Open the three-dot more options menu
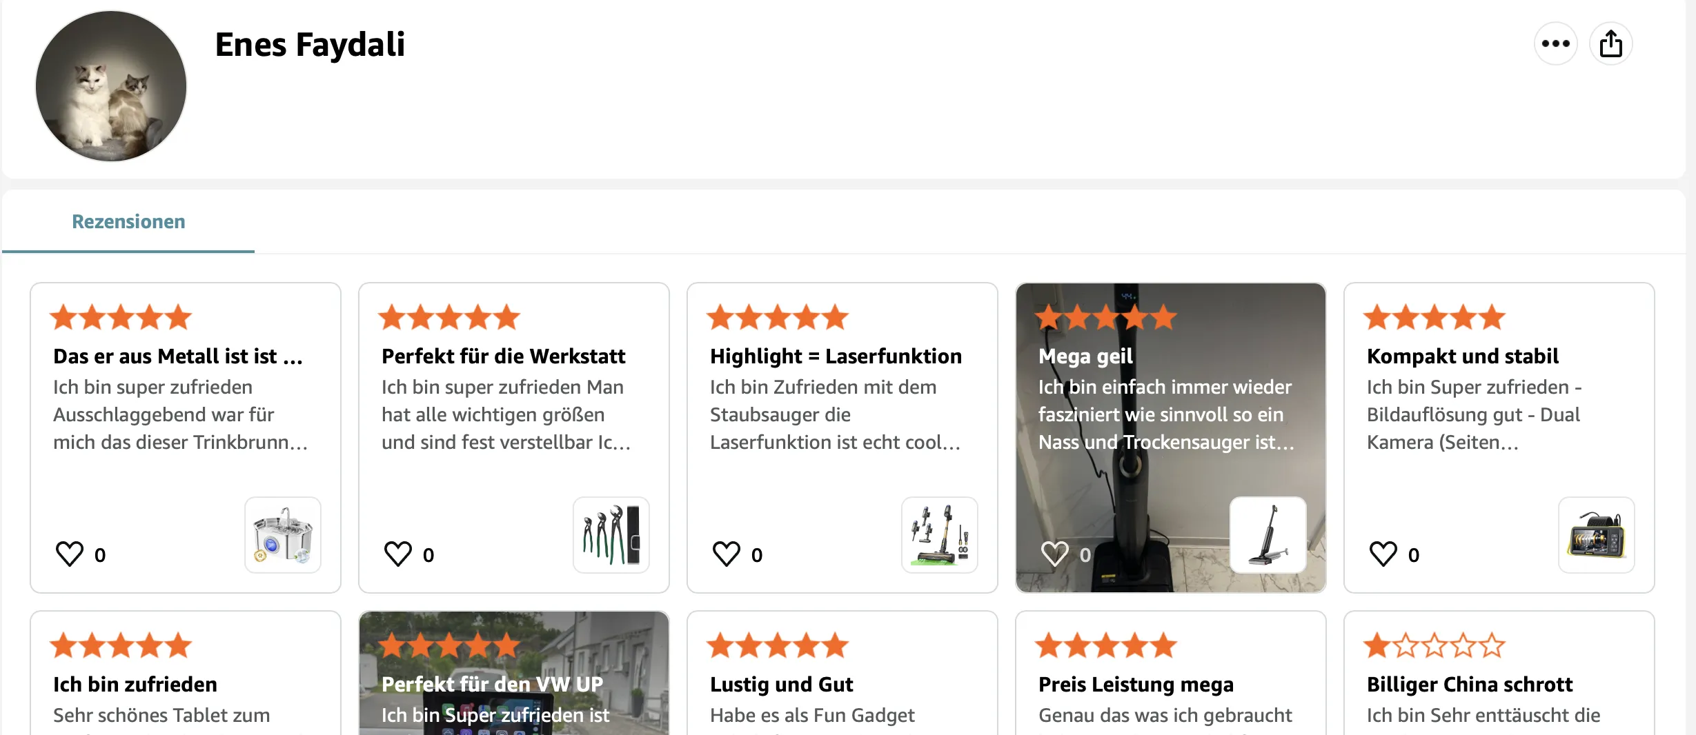 pos(1555,44)
